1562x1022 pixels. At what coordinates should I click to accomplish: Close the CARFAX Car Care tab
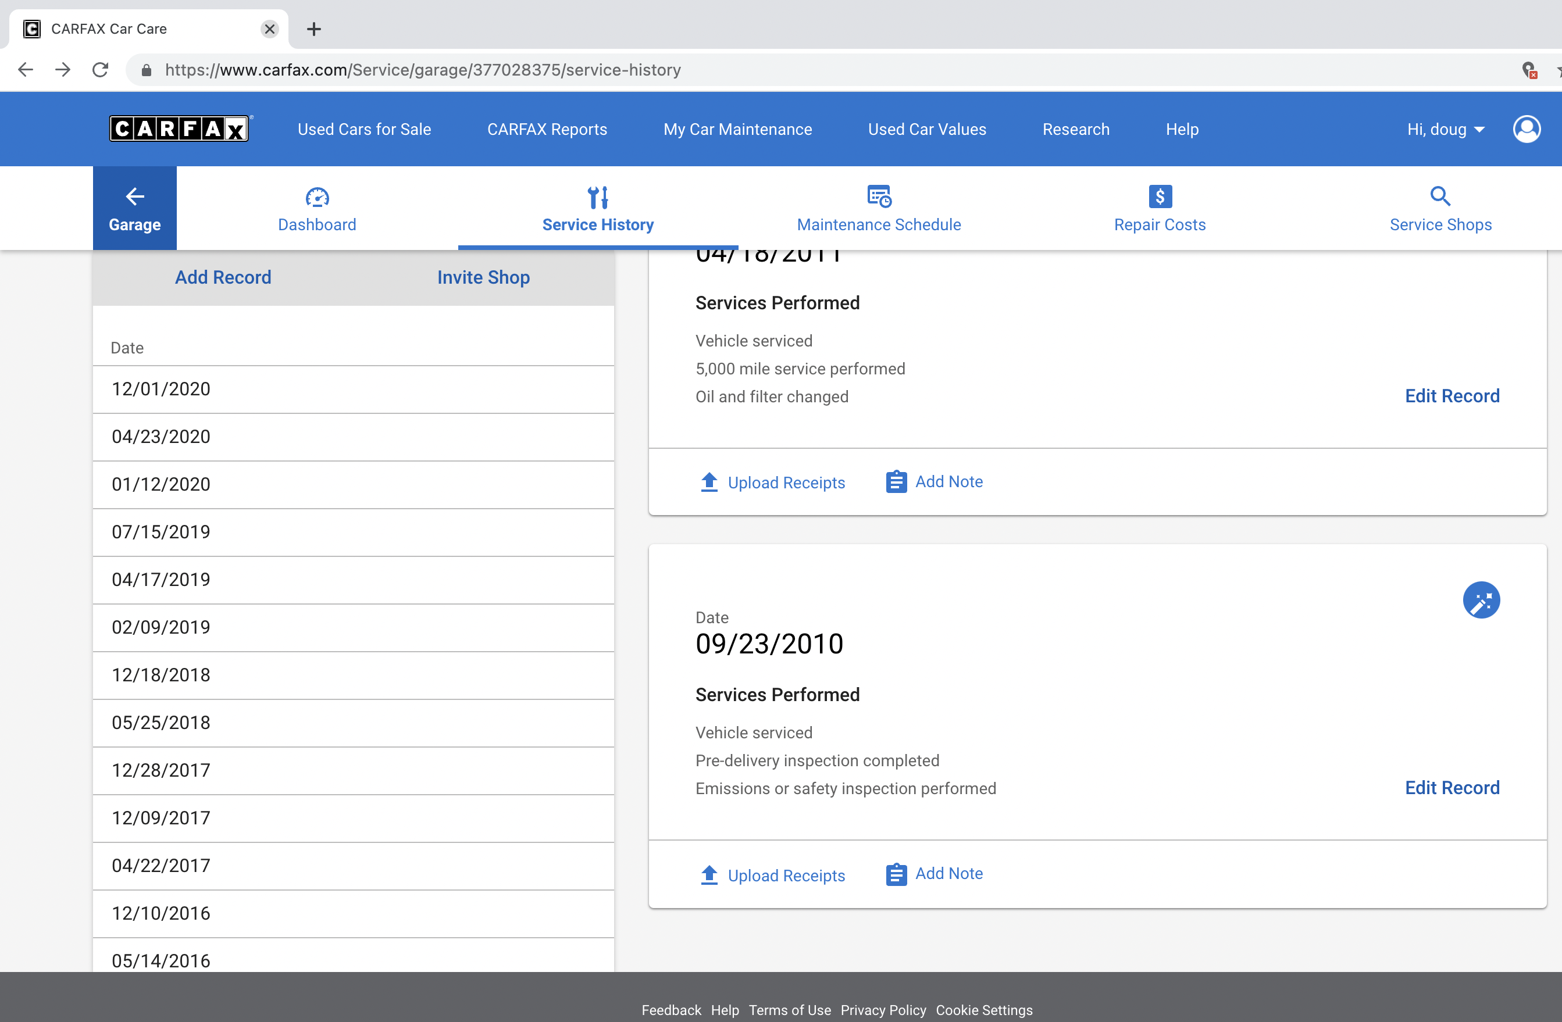(269, 29)
